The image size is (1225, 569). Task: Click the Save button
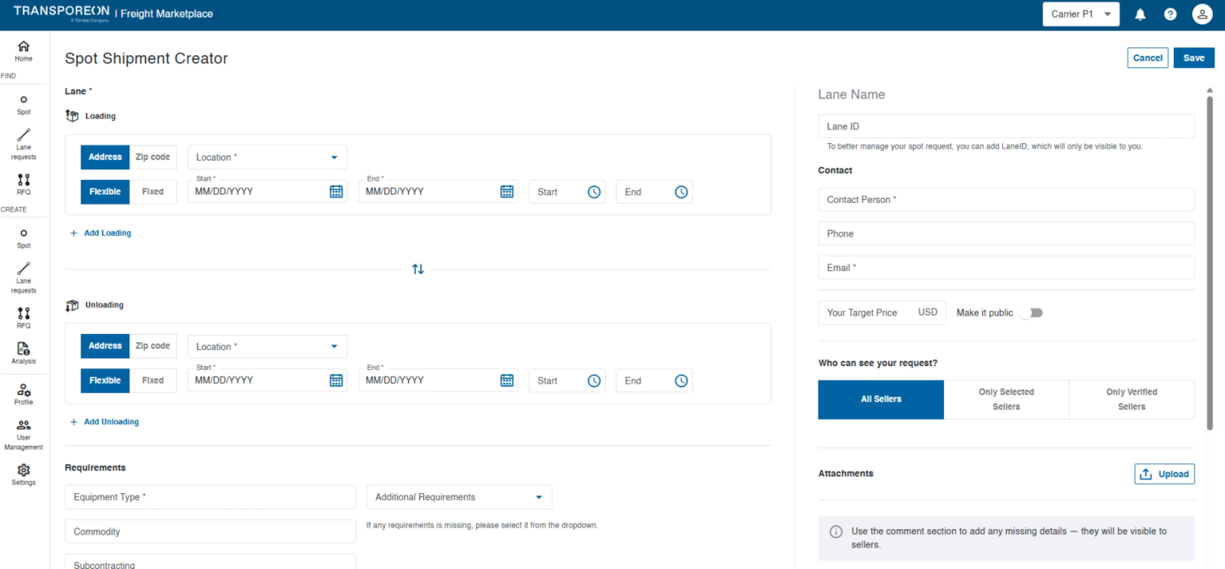pyautogui.click(x=1193, y=58)
